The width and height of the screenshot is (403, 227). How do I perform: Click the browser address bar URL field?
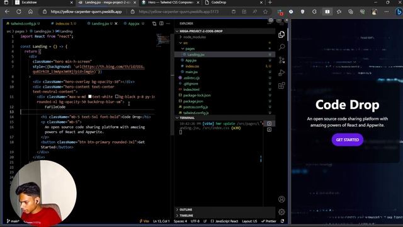[x=86, y=11]
